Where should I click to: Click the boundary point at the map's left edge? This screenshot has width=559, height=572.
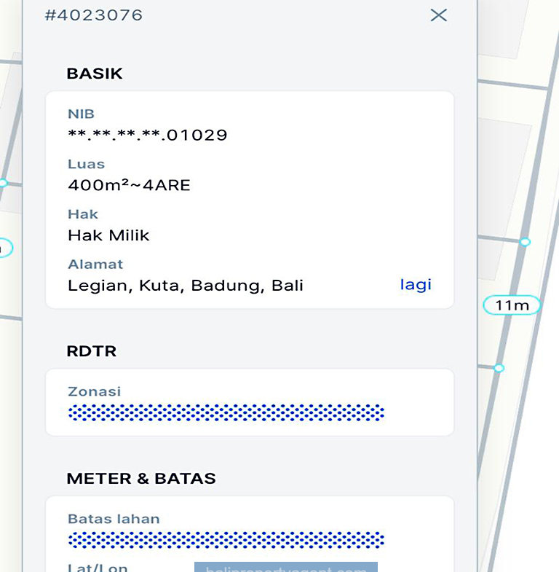3,183
